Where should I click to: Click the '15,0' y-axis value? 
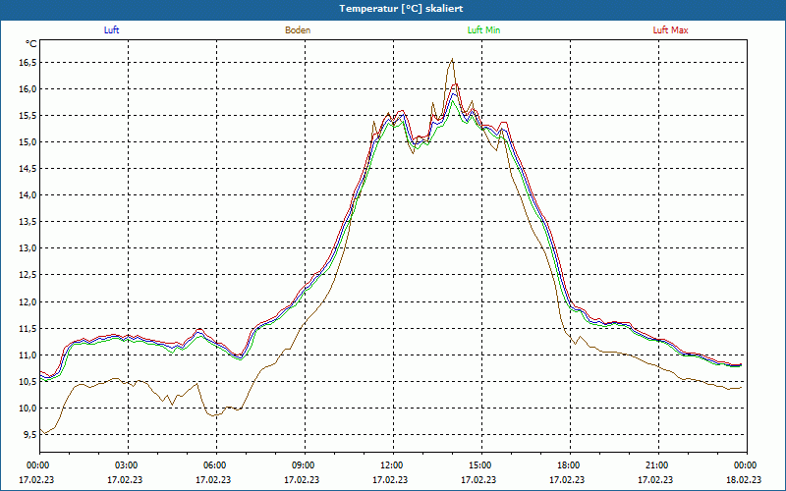[x=28, y=142]
